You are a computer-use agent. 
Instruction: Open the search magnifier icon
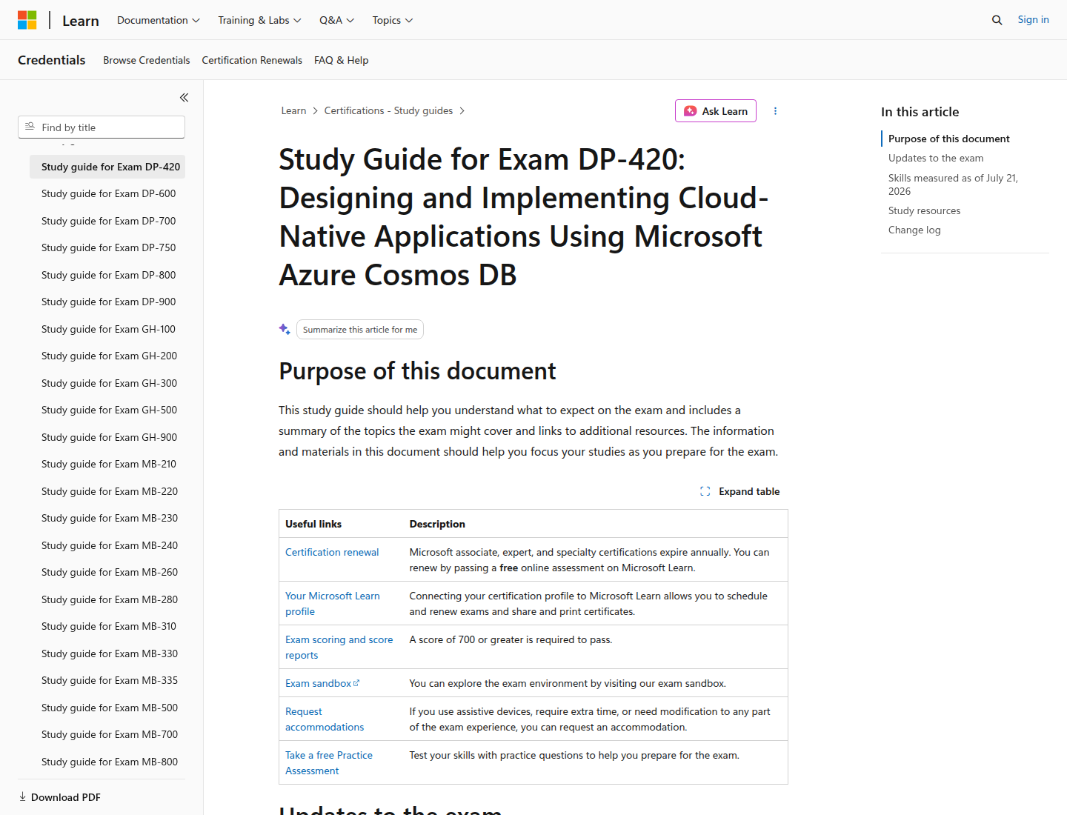click(x=997, y=20)
